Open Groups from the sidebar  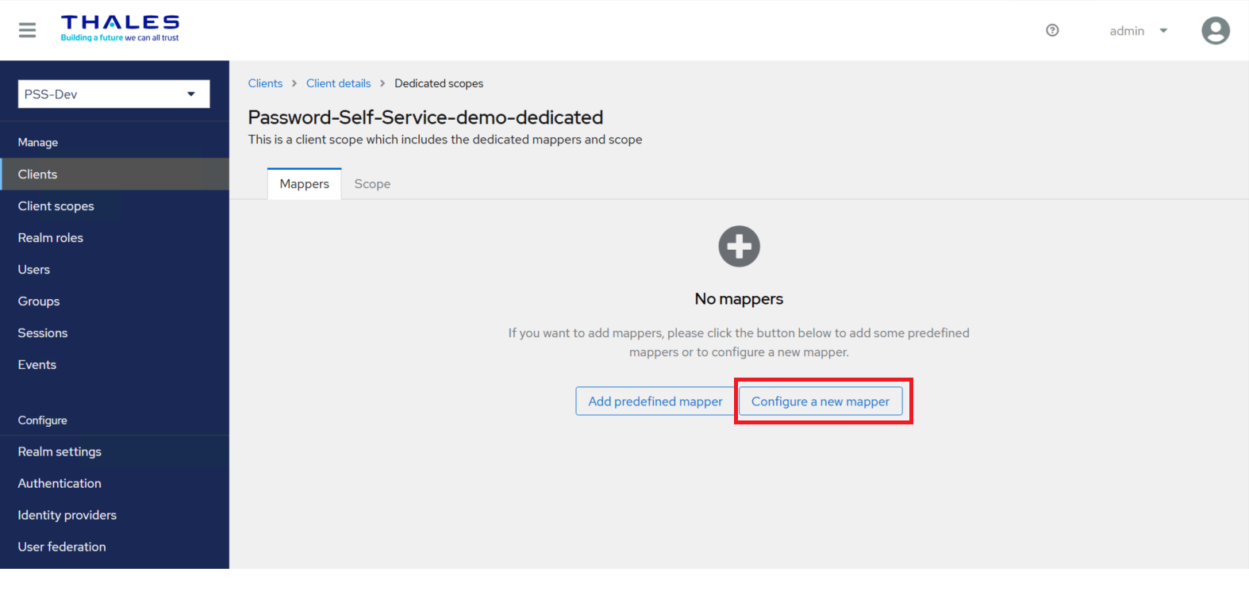[39, 301]
